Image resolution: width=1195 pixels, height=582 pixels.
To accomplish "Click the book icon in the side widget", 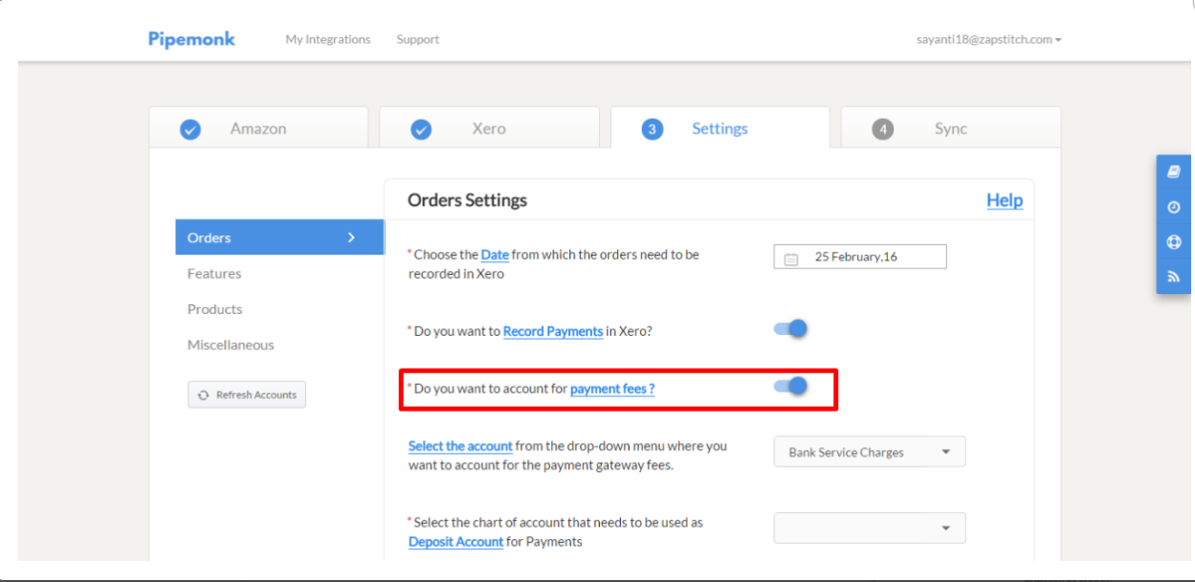I will click(x=1174, y=172).
